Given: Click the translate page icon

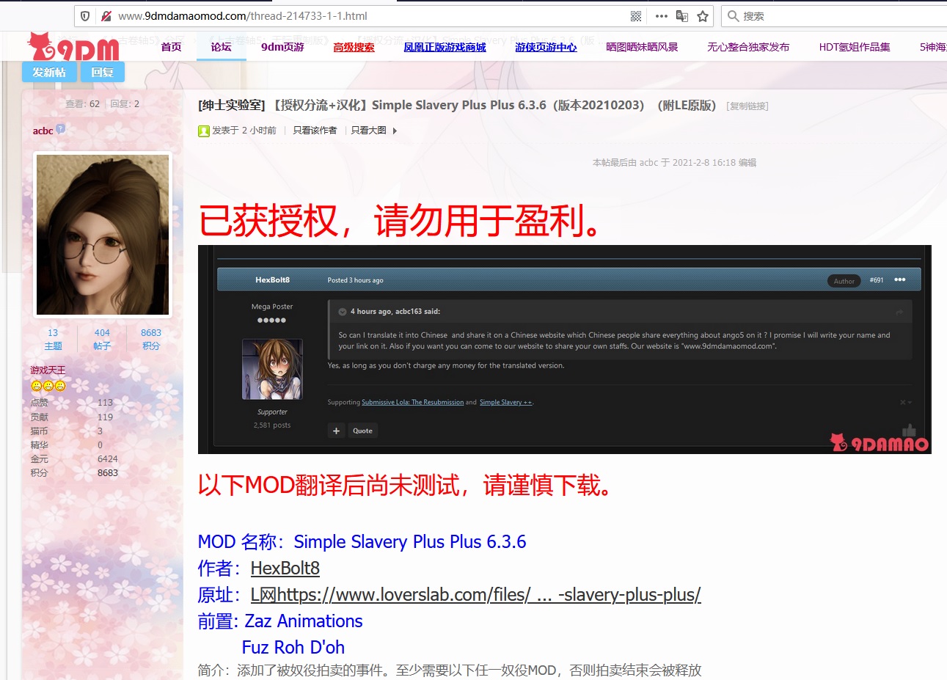Looking at the screenshot, I should (x=682, y=16).
